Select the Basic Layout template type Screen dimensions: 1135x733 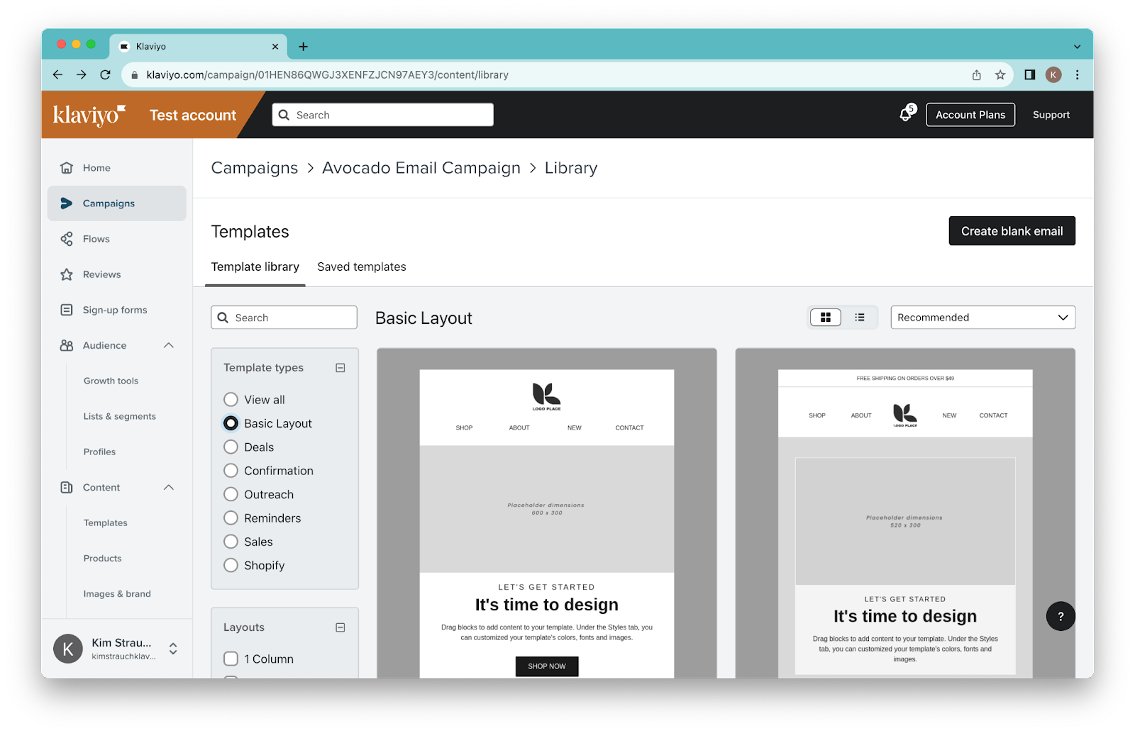click(231, 423)
